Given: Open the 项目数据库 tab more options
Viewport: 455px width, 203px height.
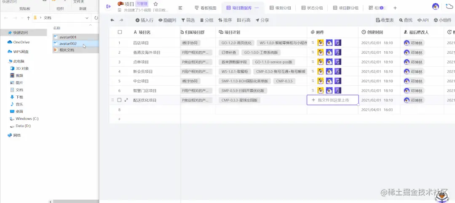Looking at the screenshot, I should point(257,8).
